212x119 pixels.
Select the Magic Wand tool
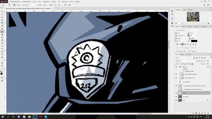(2, 20)
